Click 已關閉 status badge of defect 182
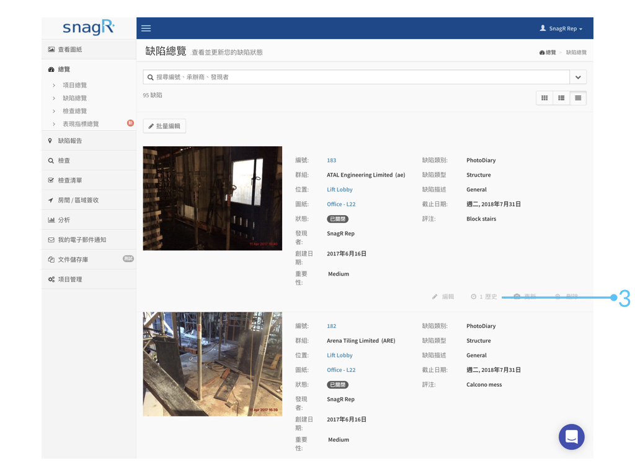 point(337,384)
